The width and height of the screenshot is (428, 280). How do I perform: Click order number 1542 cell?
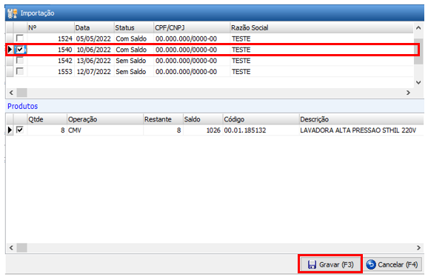pyautogui.click(x=50, y=61)
